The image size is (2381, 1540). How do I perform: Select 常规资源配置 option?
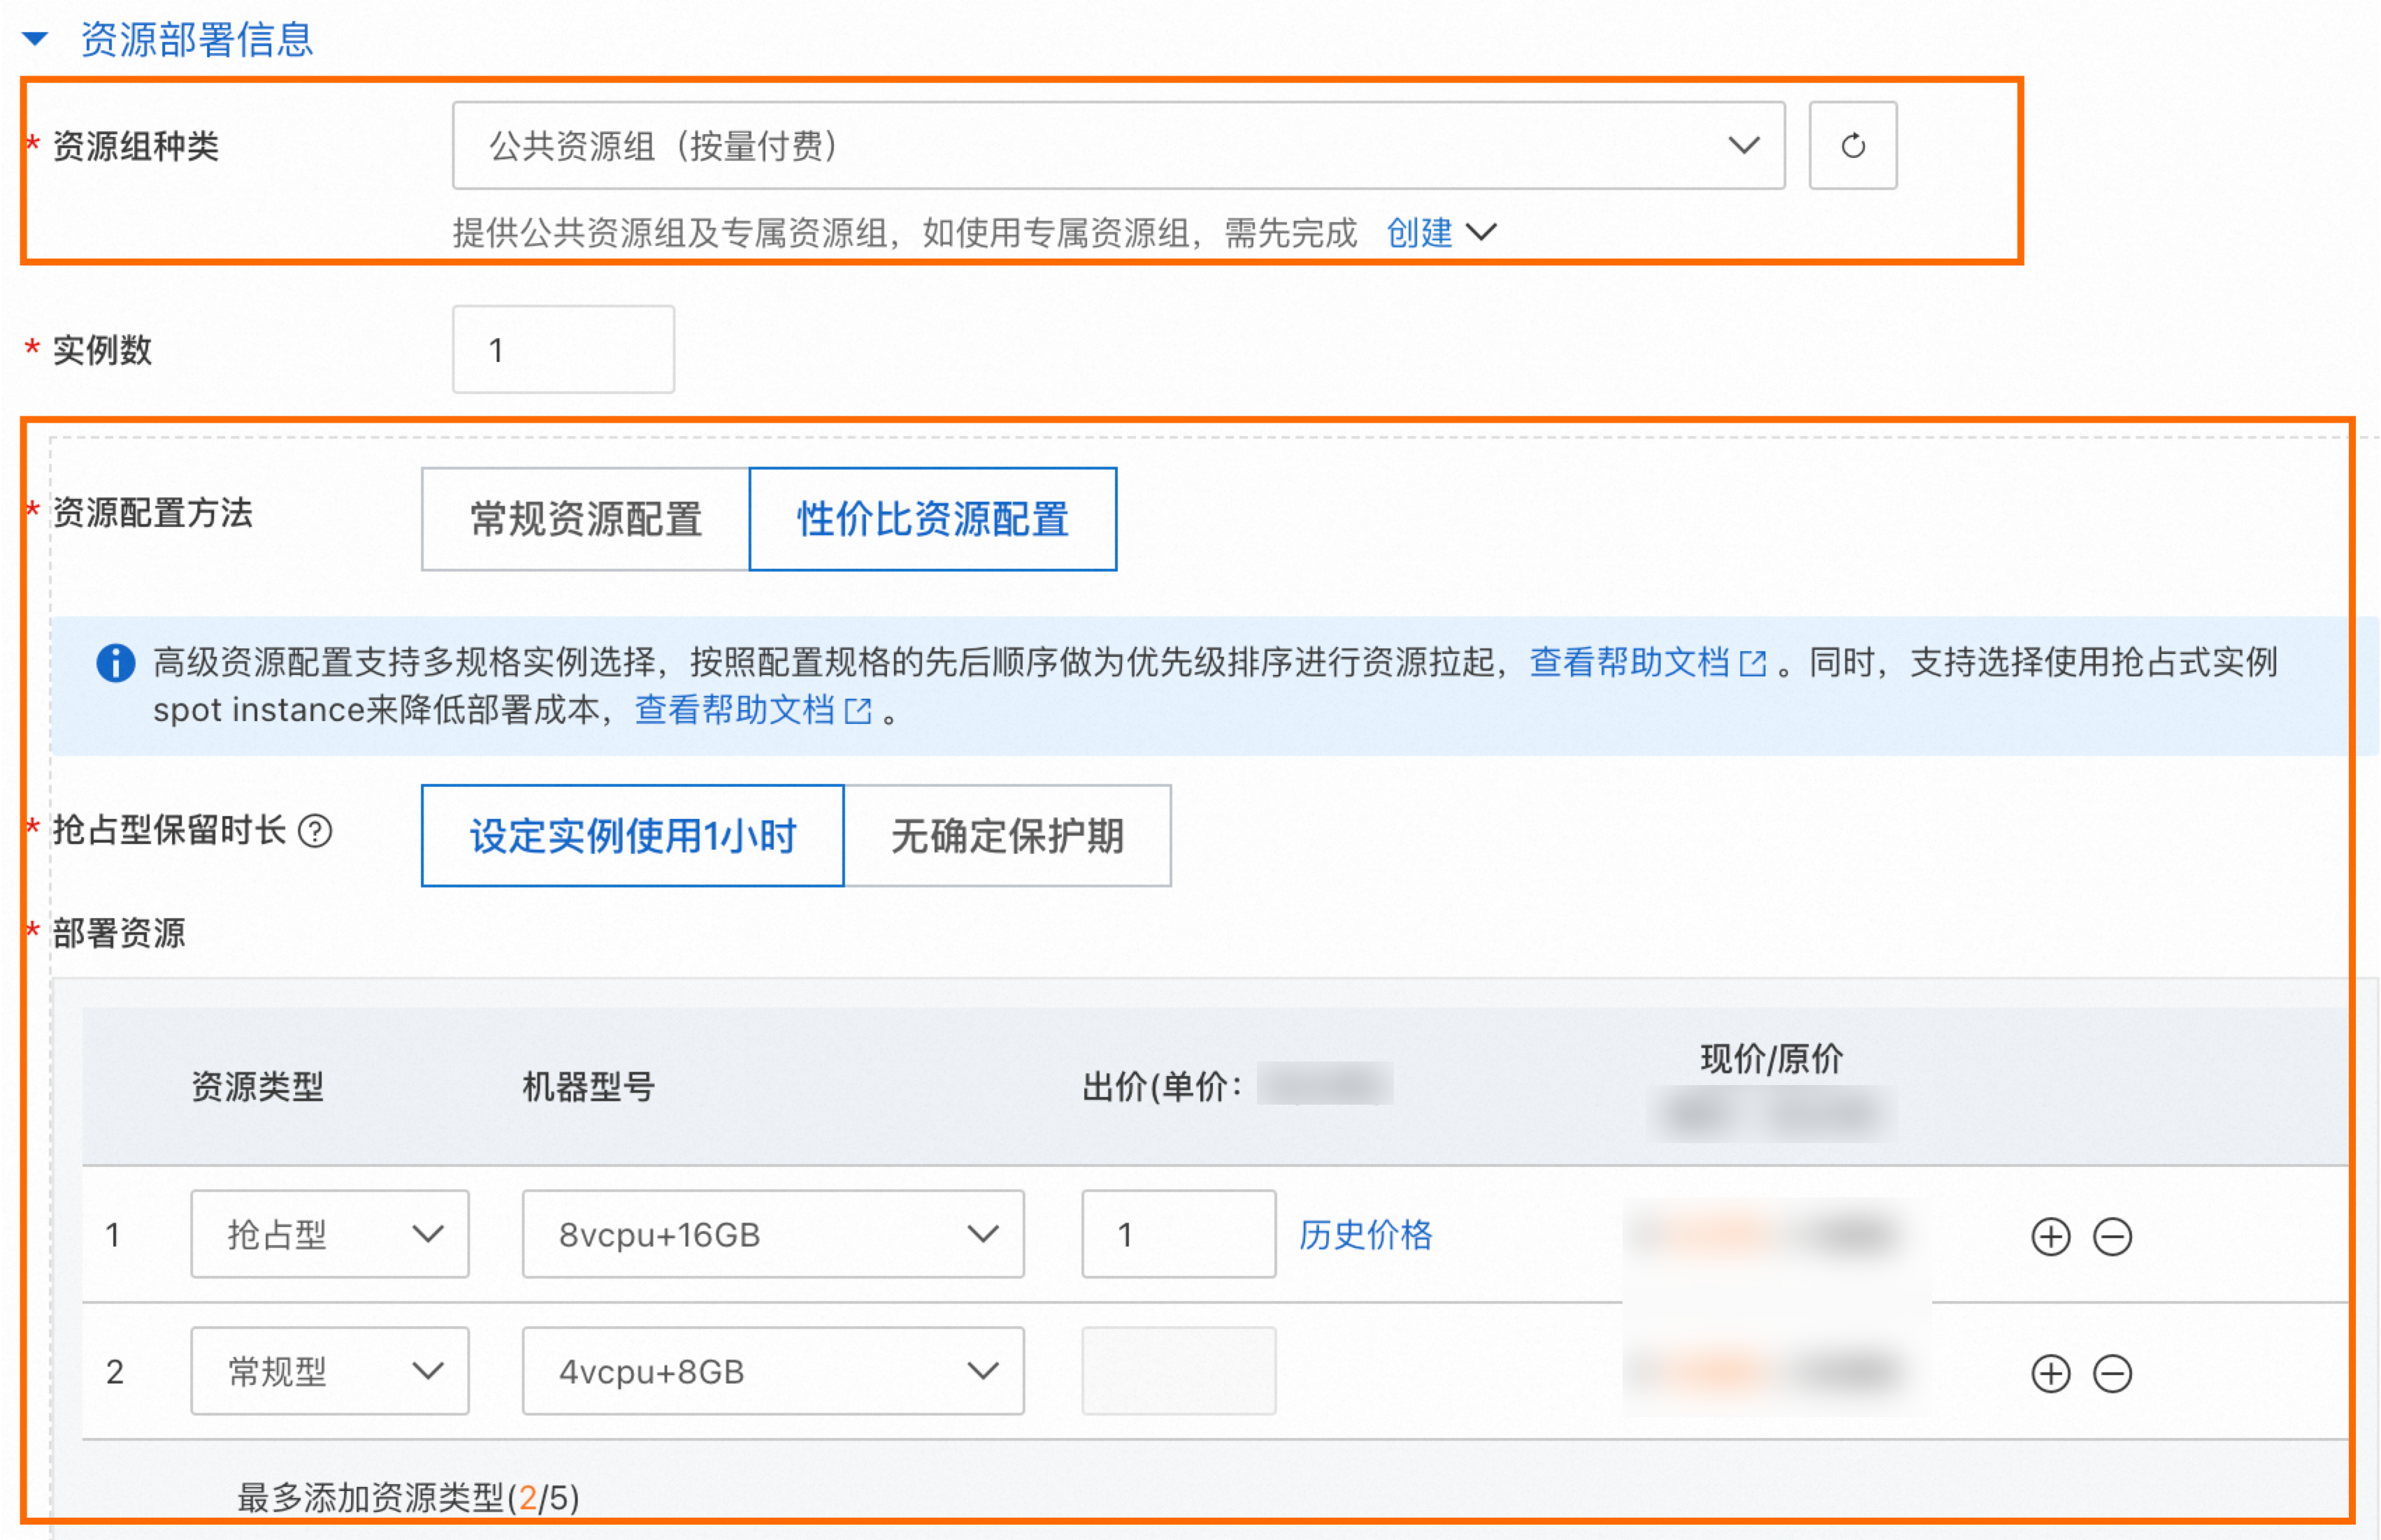(x=587, y=519)
